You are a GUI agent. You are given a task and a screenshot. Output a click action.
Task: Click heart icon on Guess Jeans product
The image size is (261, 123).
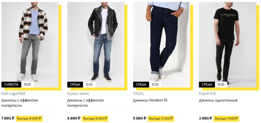pos(119,8)
